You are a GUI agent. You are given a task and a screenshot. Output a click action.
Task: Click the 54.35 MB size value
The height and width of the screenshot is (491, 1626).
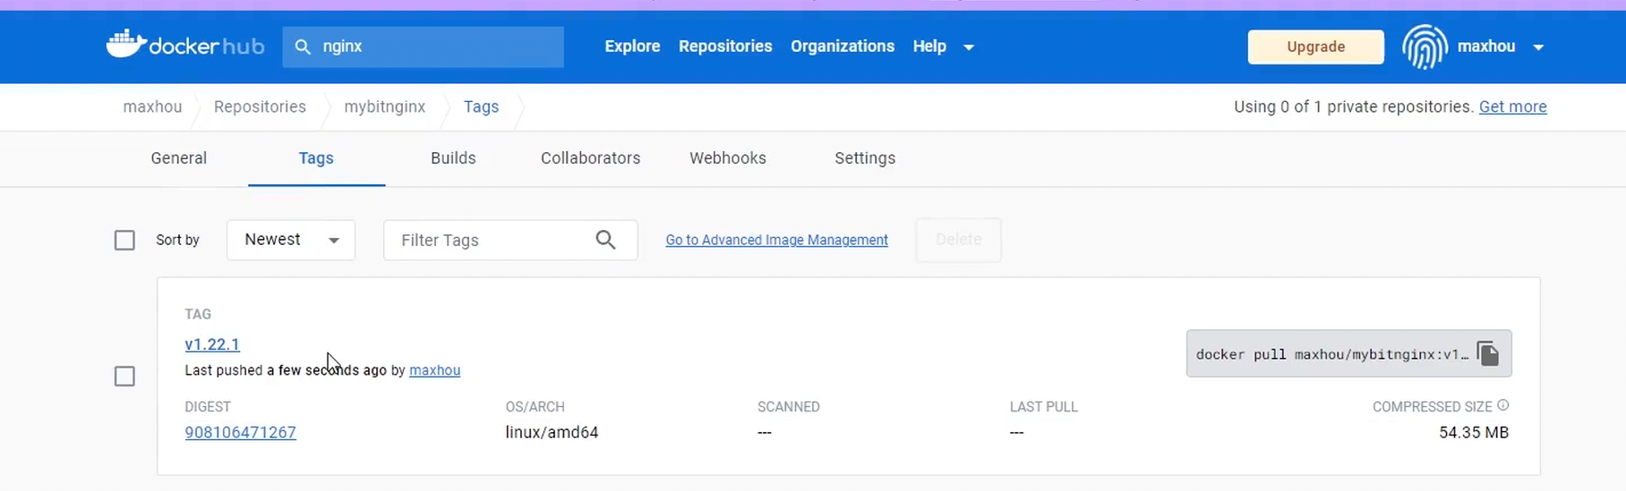[1474, 433]
